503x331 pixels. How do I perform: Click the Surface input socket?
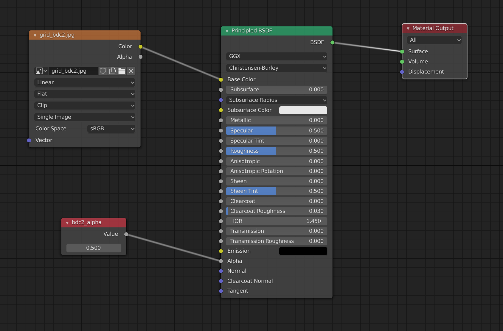[x=402, y=51]
